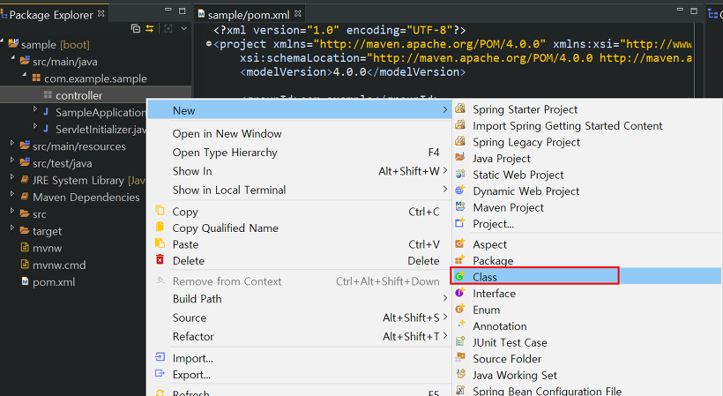The width and height of the screenshot is (723, 396).
Task: Collapse the src/main/java folder
Action: point(13,59)
